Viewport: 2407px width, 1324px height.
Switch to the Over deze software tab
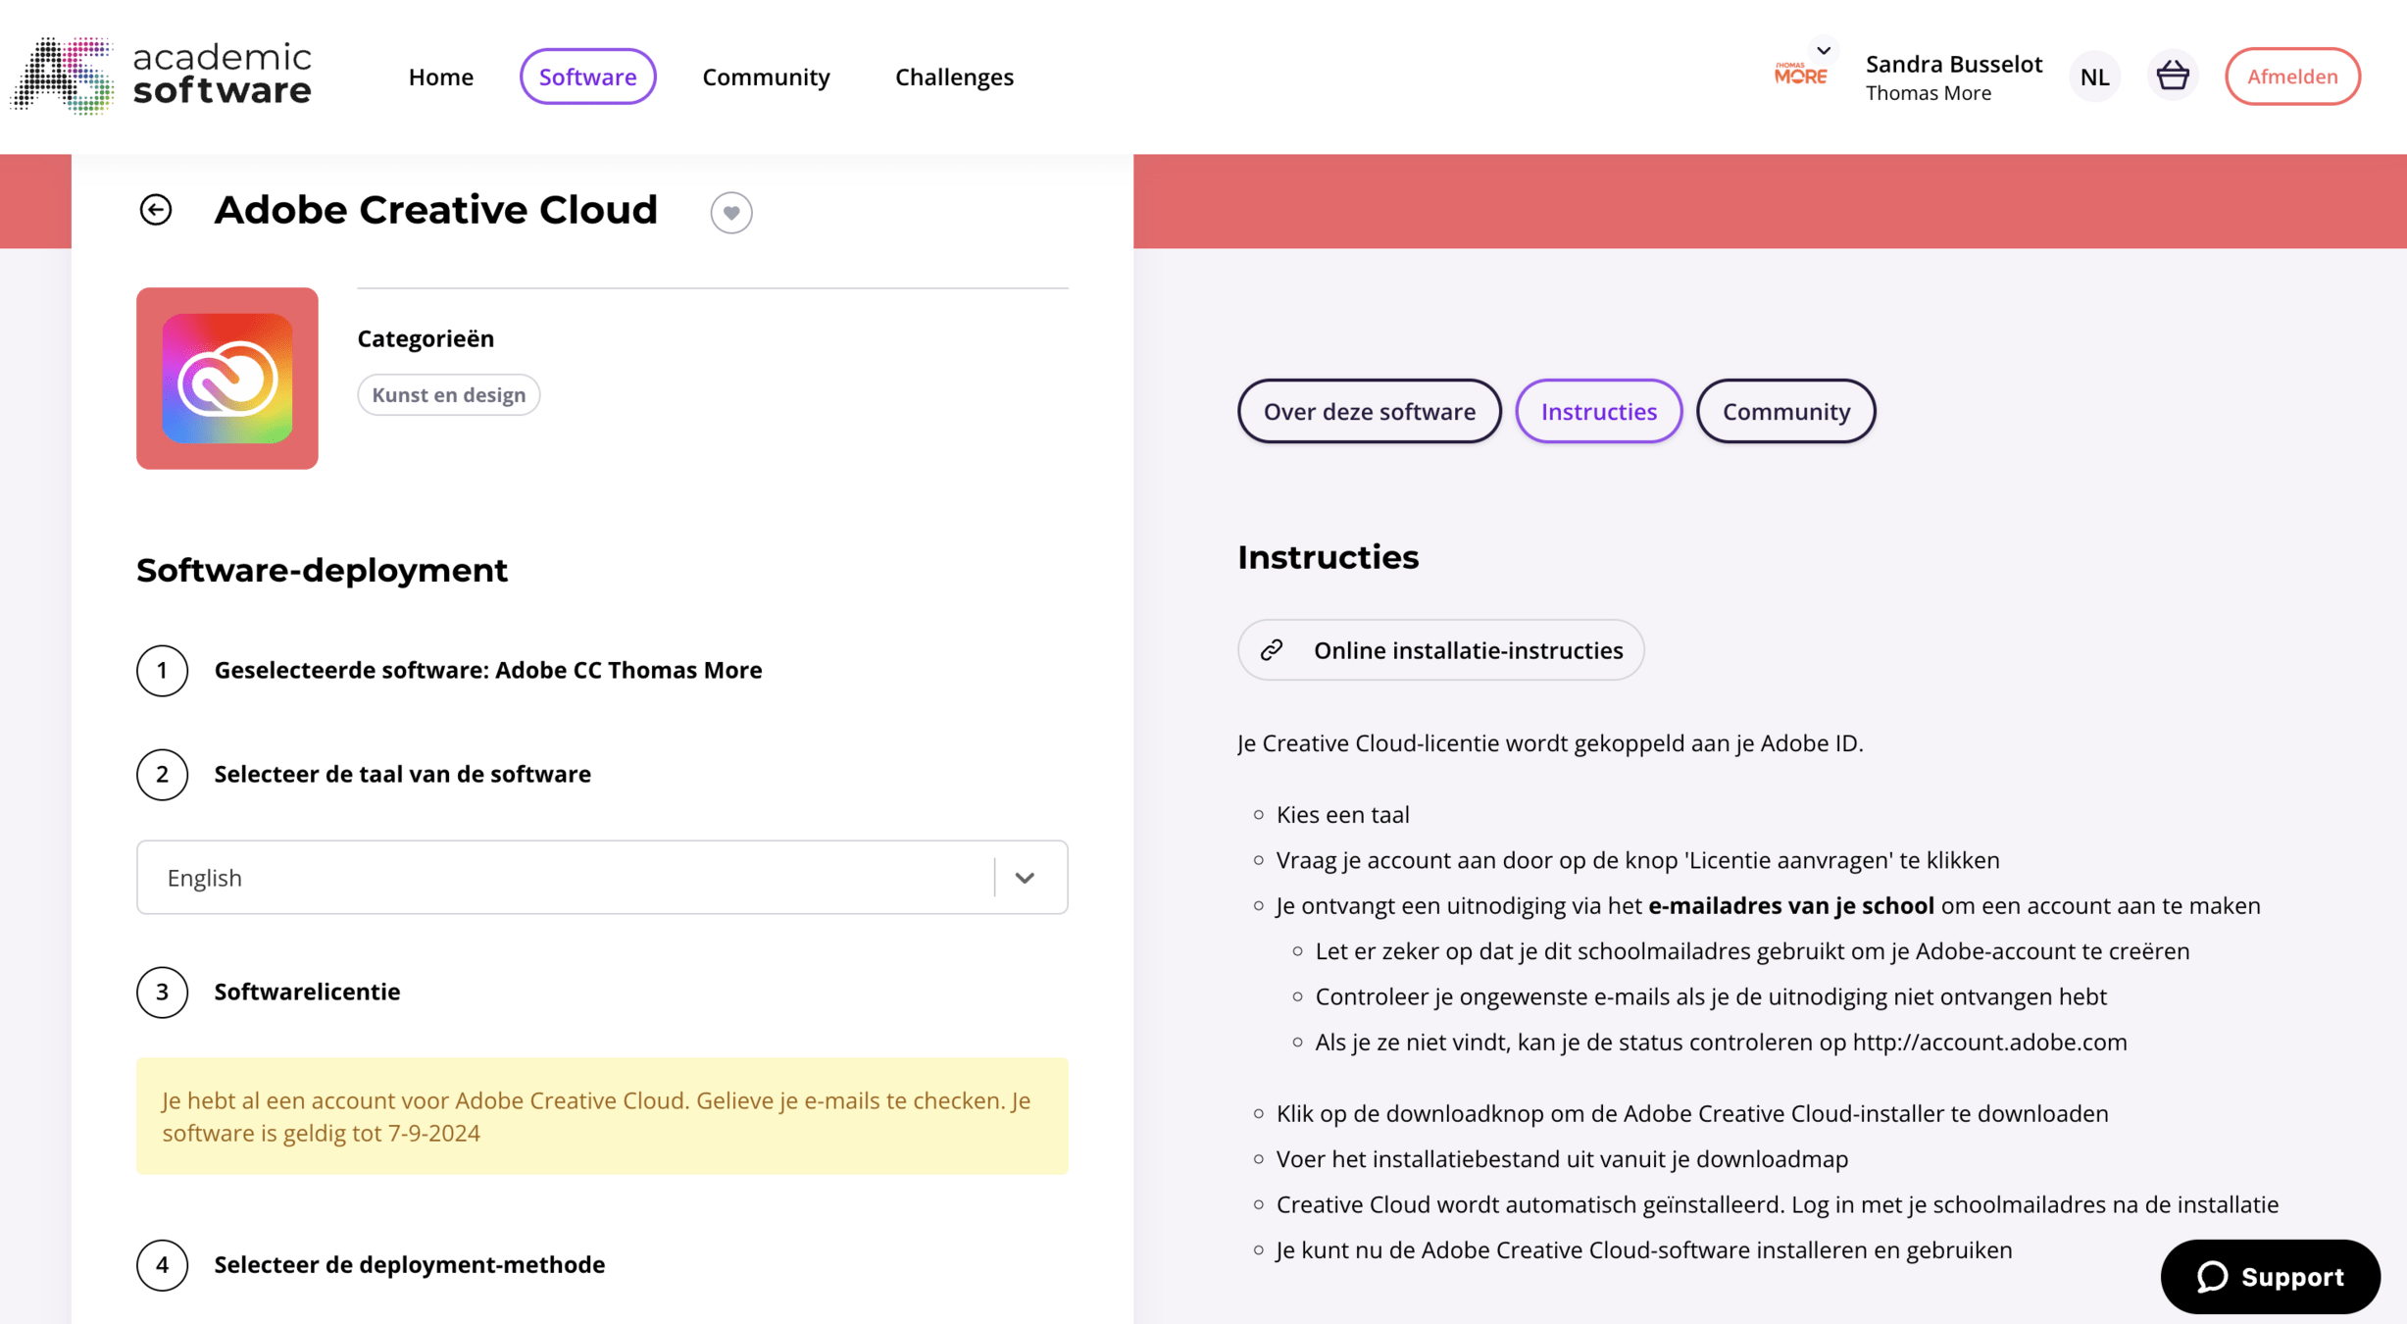pos(1369,411)
